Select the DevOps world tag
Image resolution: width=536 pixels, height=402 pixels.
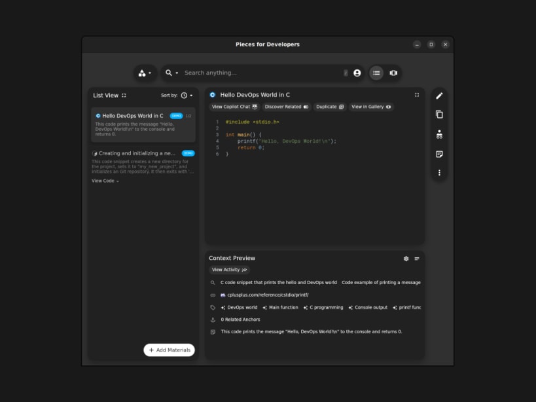pyautogui.click(x=239, y=308)
